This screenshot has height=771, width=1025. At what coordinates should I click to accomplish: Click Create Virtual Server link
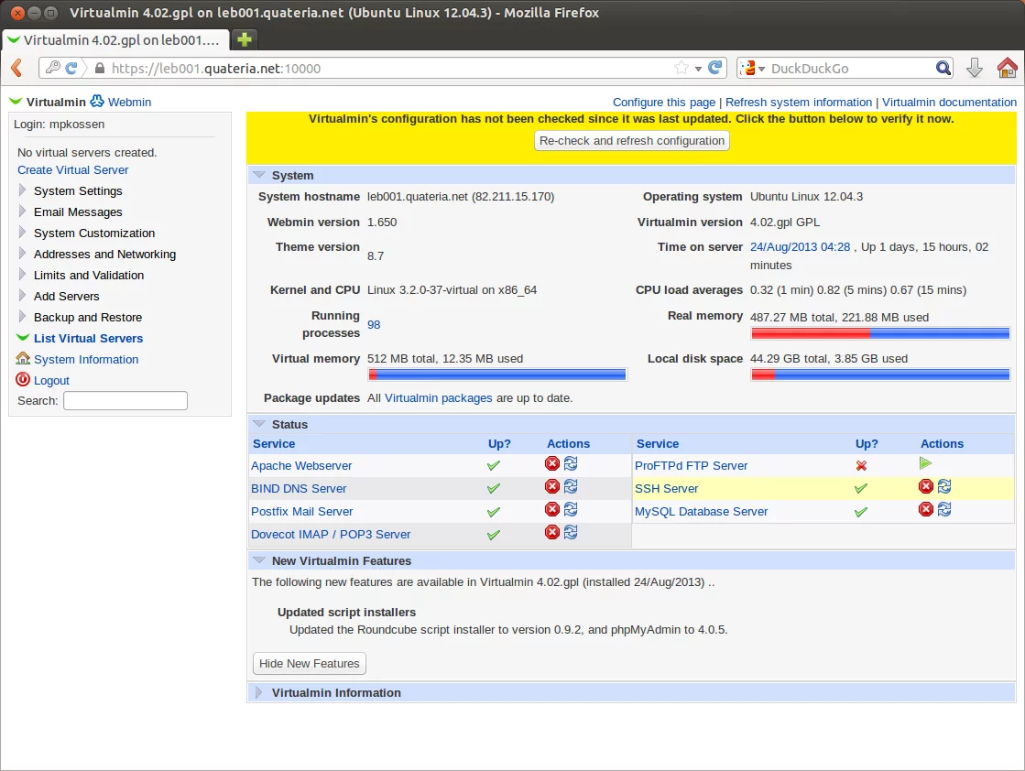click(73, 170)
